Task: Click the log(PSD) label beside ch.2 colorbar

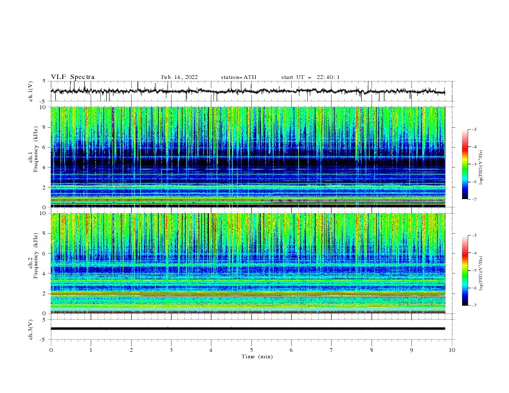Action: [481, 274]
